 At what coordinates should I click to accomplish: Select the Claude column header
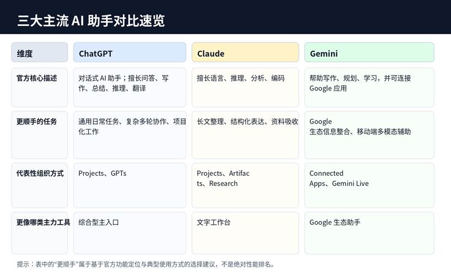(245, 53)
